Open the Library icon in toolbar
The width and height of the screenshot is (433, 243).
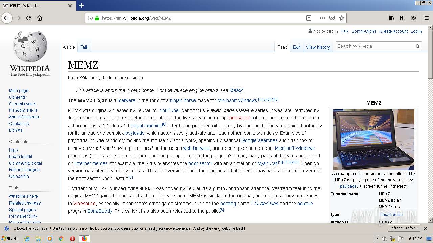tap(392, 18)
